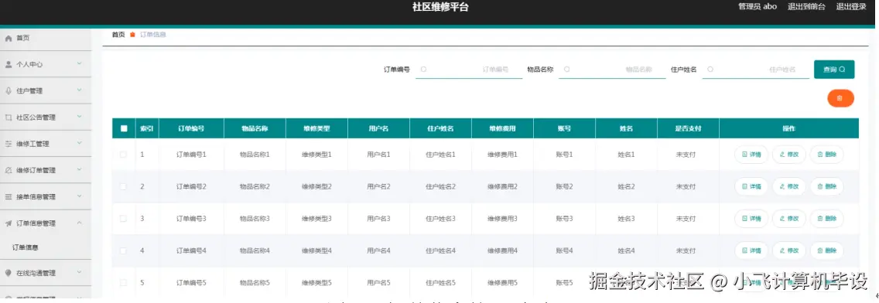Click 删除 for row 订单编号2
Screen dimensions: 879x303
(x=826, y=186)
